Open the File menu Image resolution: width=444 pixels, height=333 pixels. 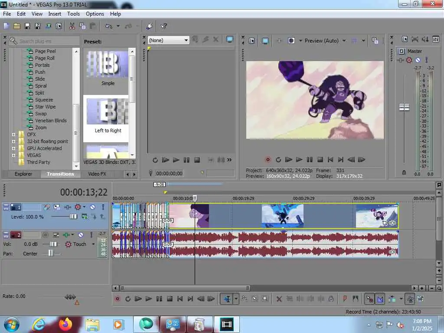point(7,14)
